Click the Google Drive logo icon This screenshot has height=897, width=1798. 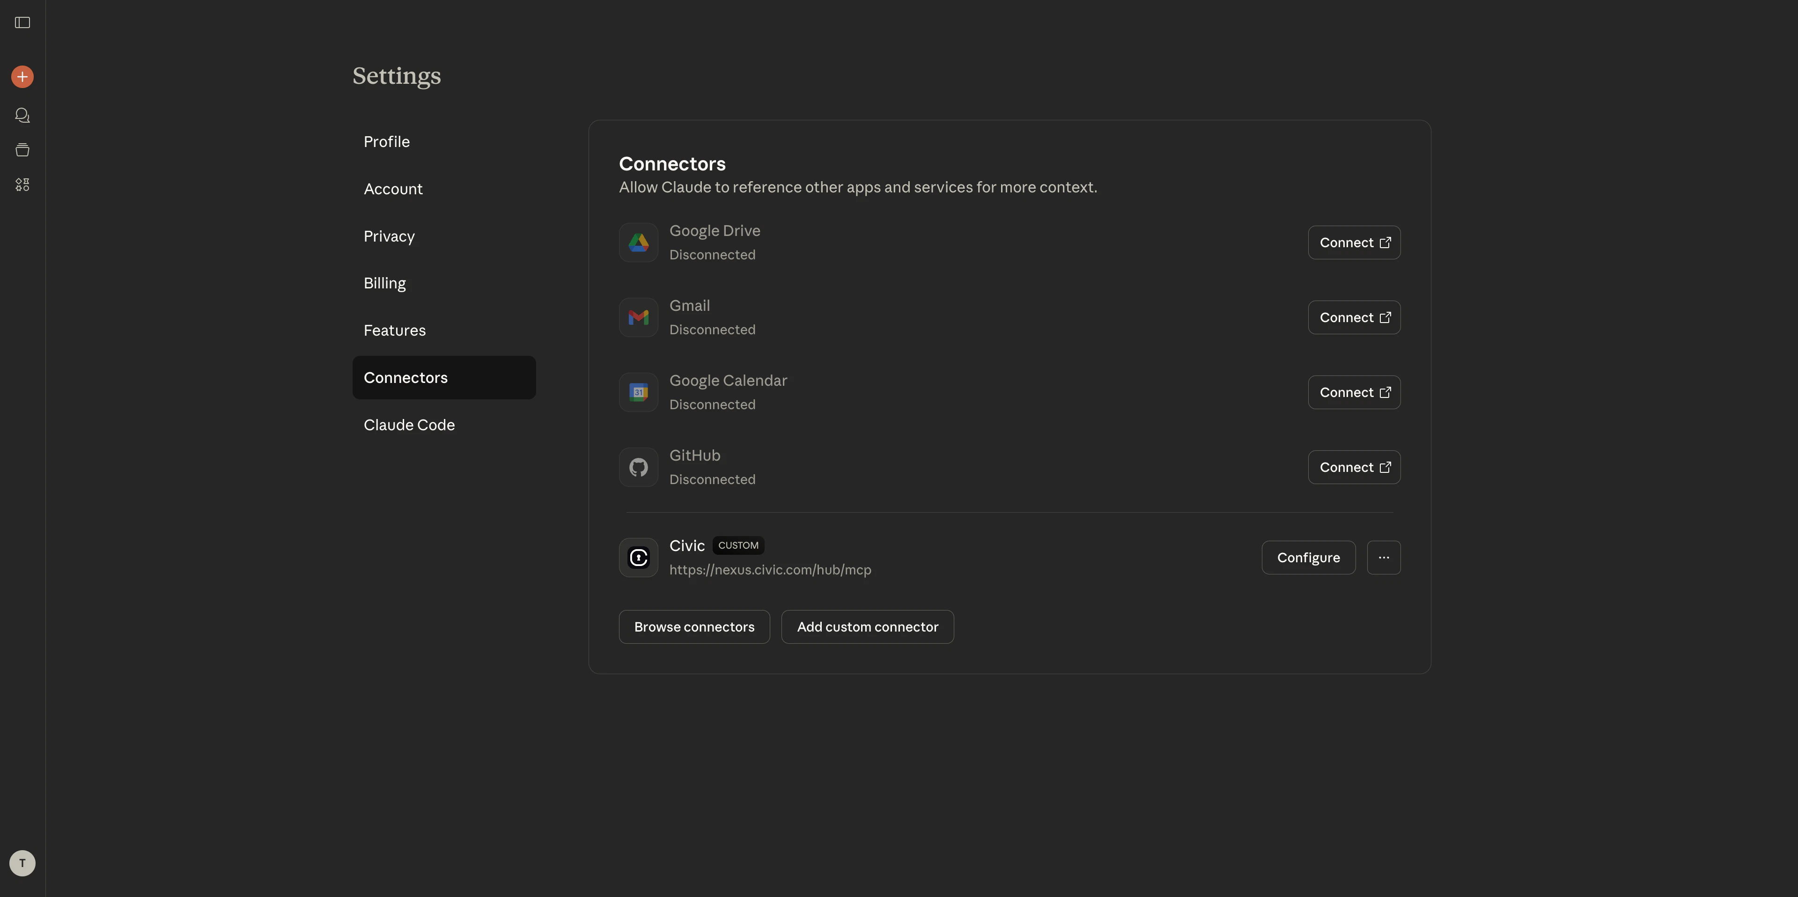point(637,242)
